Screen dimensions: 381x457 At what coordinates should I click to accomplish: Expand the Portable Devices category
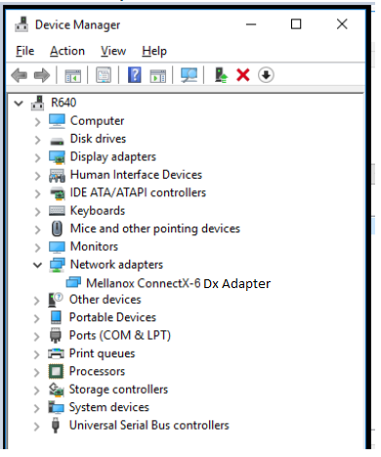point(36,318)
